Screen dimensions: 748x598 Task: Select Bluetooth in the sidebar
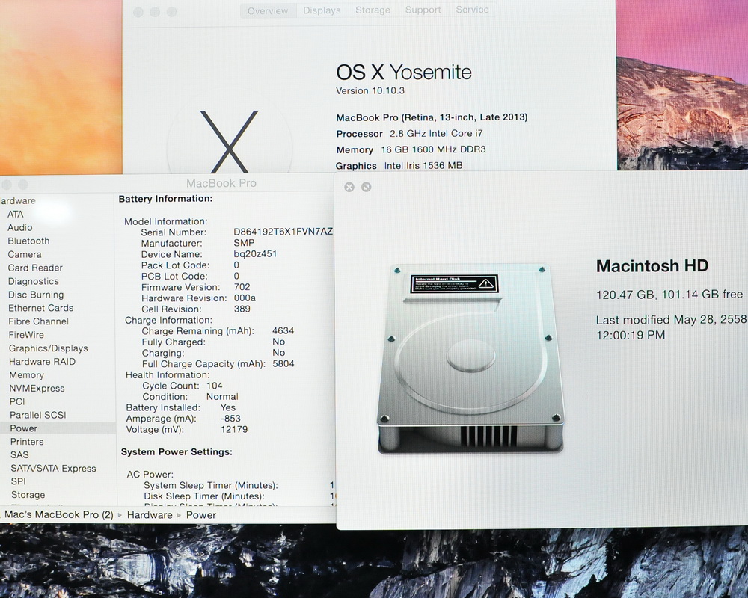(x=28, y=241)
